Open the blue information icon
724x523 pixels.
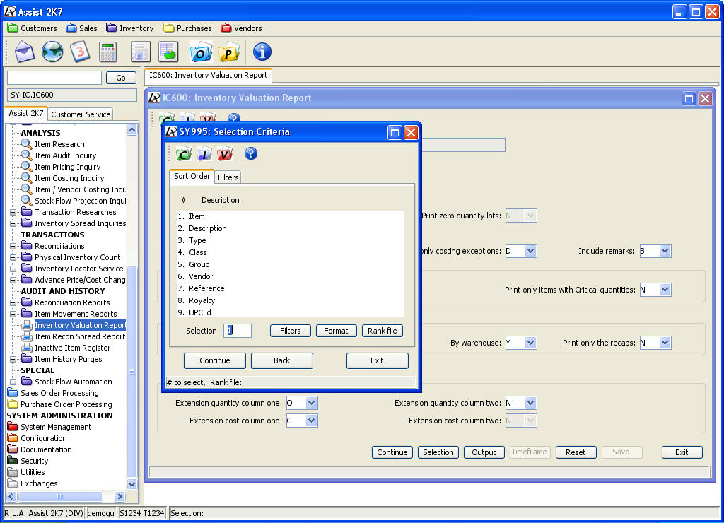(262, 51)
